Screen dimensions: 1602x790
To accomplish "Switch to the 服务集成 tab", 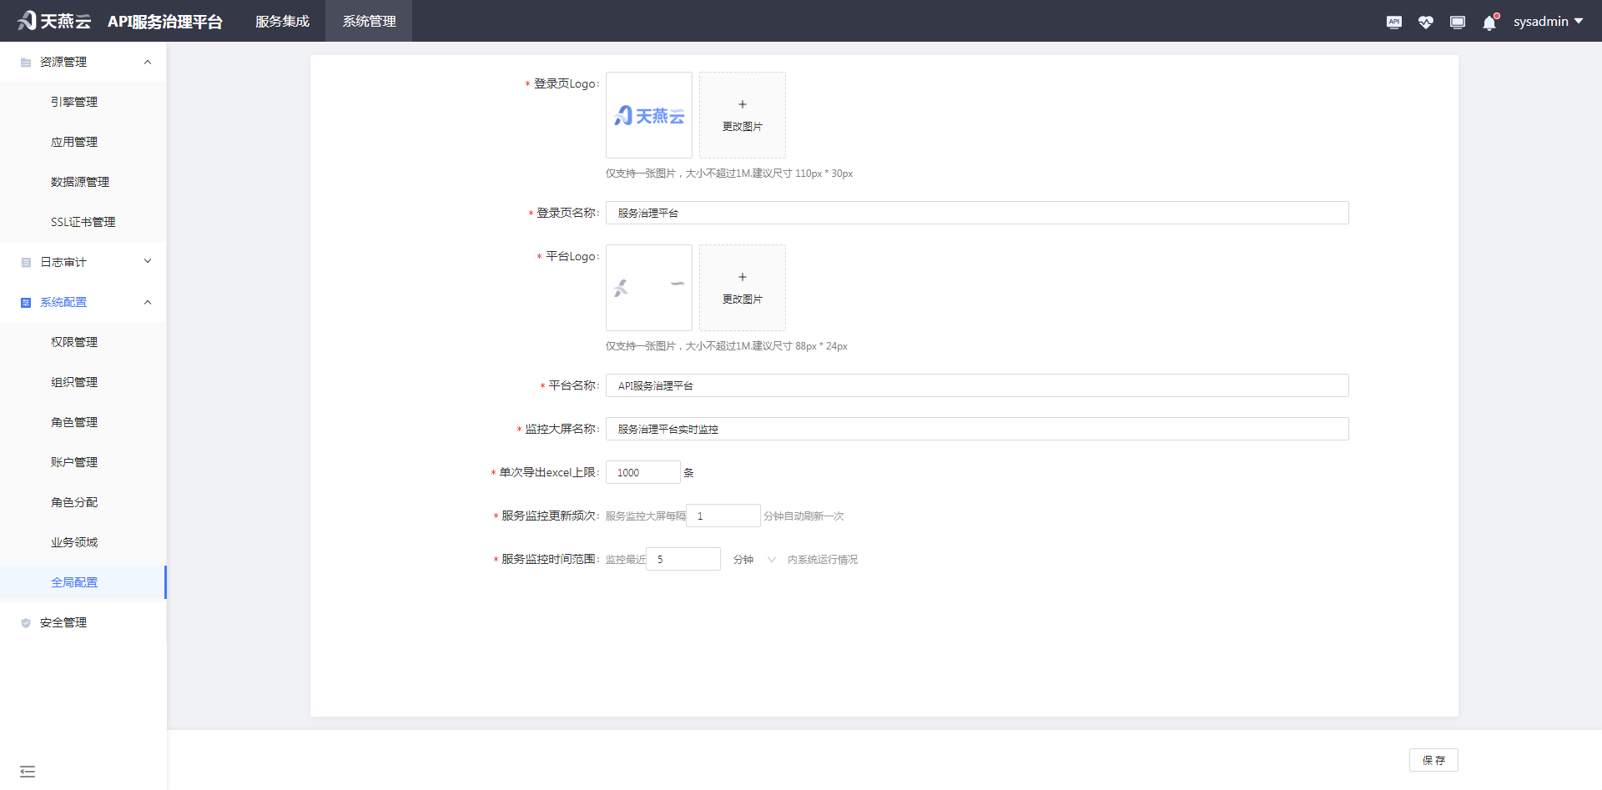I will 282,21.
